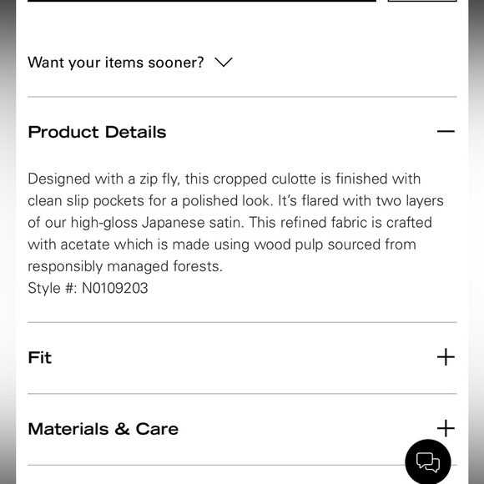Toggle the Product Details section heading
The image size is (484, 484).
[x=97, y=132]
